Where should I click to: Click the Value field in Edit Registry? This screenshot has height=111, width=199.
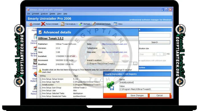click(145, 89)
